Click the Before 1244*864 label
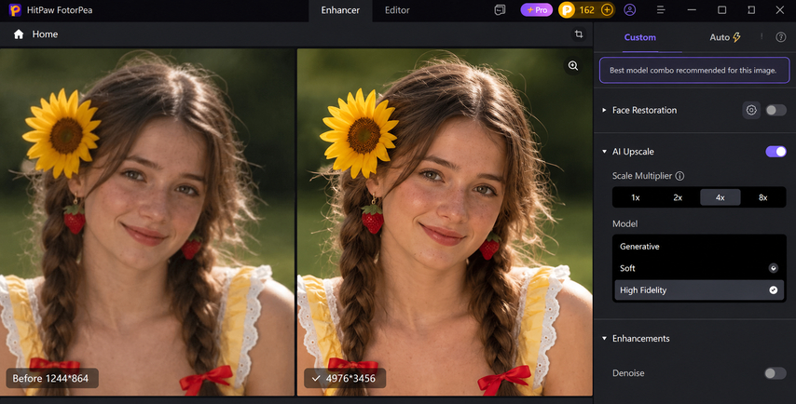 click(52, 378)
